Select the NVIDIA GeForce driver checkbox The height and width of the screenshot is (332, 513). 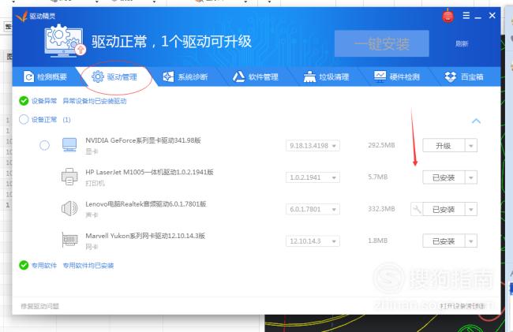[x=44, y=145]
